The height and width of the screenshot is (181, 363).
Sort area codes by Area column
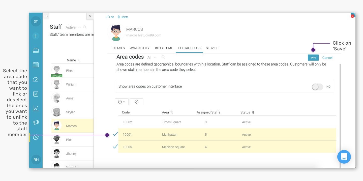click(172, 112)
